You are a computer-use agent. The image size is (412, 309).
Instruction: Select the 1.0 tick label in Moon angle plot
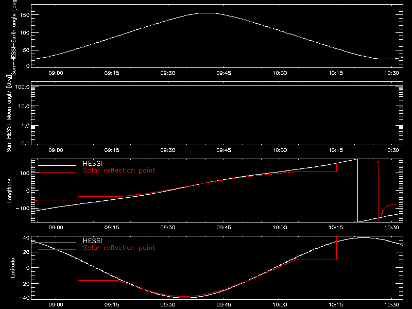click(x=25, y=126)
